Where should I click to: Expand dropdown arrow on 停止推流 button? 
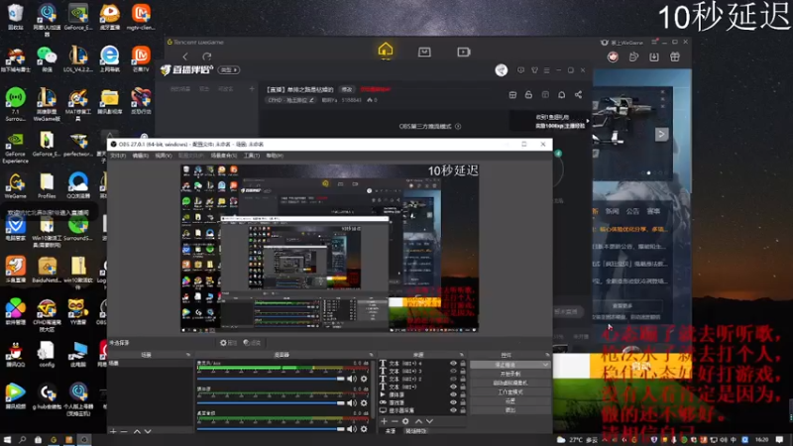click(545, 365)
